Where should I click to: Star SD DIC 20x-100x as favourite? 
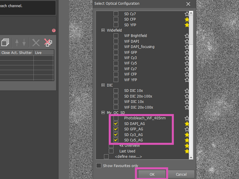(187, 96)
